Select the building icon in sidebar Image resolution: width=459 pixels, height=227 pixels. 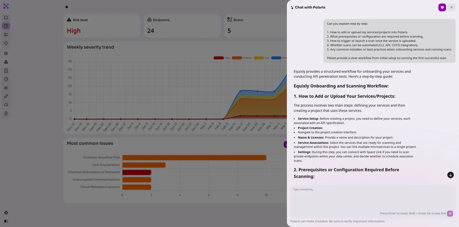point(6,71)
